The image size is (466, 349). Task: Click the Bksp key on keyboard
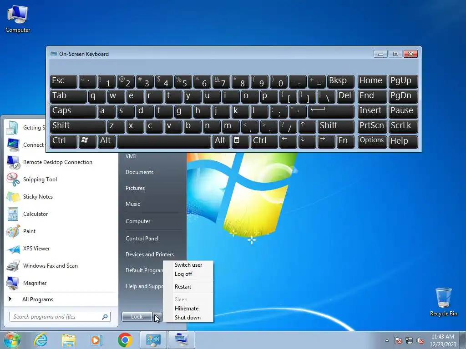pos(340,81)
